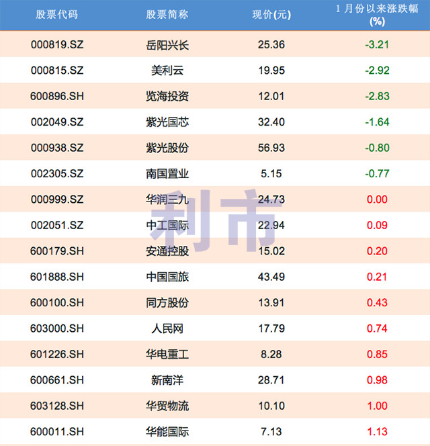The width and height of the screenshot is (430, 446).
Task: Select stock name 紫光国芯
Action: click(167, 122)
